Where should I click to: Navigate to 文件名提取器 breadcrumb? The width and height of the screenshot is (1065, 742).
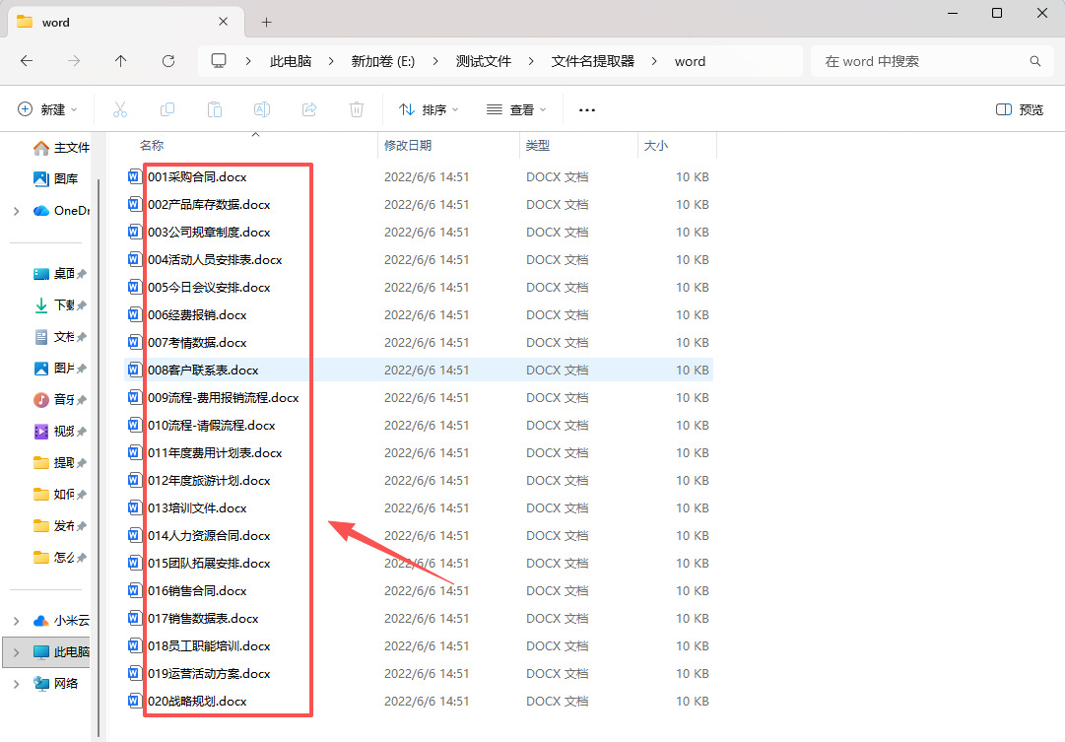[593, 61]
